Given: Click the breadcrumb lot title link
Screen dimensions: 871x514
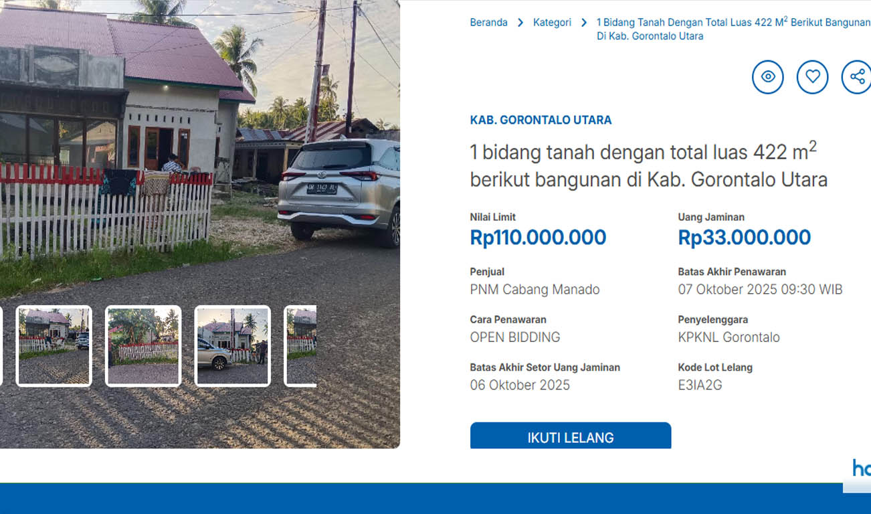Looking at the screenshot, I should click(x=733, y=29).
